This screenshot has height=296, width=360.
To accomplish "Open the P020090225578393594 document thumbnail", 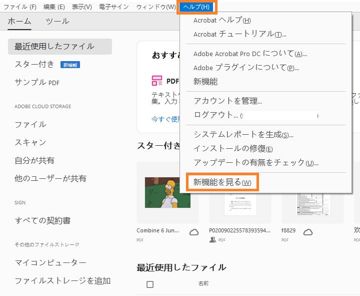I will [240, 204].
